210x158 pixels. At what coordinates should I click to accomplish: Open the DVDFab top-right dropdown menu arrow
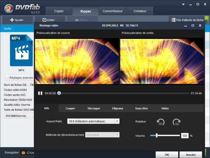(183, 4)
